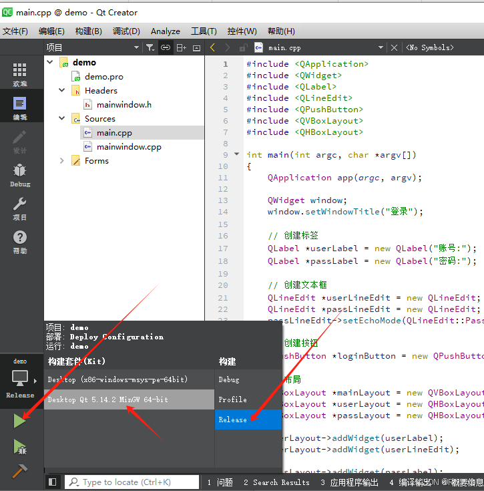
Task: Select the Profile build configuration
Action: [248, 399]
